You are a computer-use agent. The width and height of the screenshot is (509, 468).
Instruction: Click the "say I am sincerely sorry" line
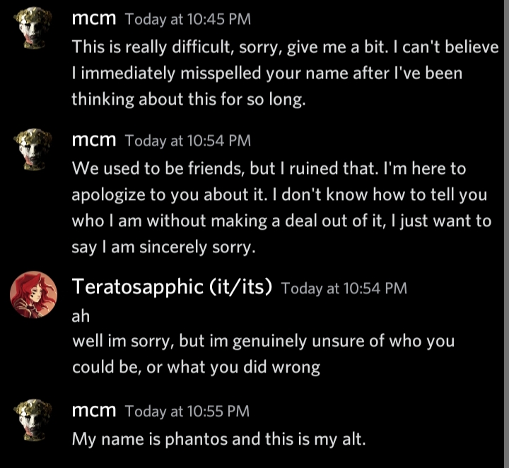pyautogui.click(x=162, y=247)
